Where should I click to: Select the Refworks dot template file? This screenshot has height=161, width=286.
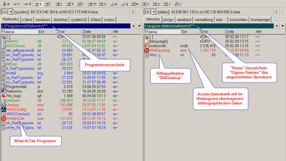[x=14, y=91]
